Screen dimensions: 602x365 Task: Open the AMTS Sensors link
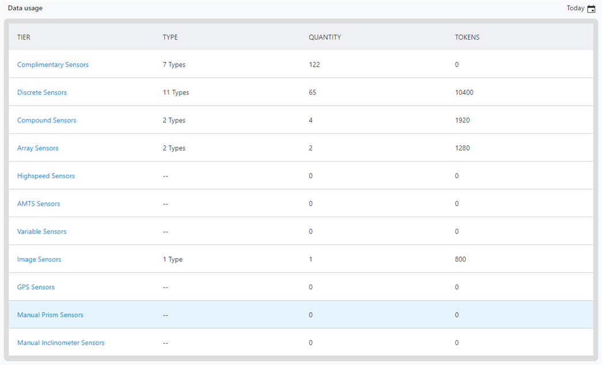pyautogui.click(x=39, y=204)
